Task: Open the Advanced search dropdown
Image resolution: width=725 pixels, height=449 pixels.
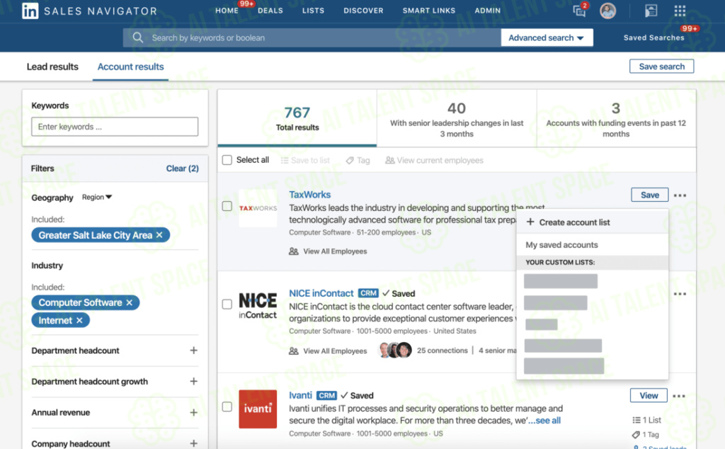Action: pyautogui.click(x=547, y=38)
